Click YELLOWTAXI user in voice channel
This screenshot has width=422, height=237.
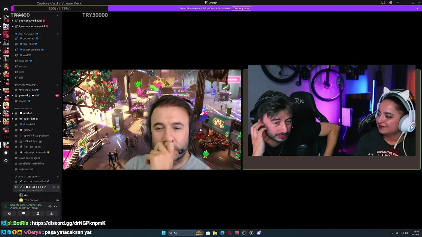pos(39,200)
